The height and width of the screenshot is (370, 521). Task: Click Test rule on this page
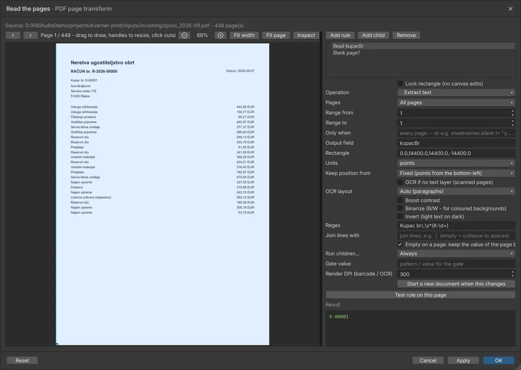click(420, 295)
